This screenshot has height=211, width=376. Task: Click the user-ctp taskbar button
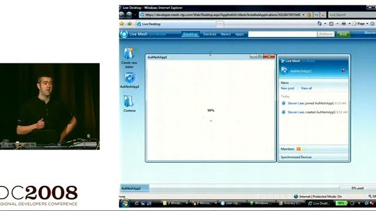tap(232, 203)
